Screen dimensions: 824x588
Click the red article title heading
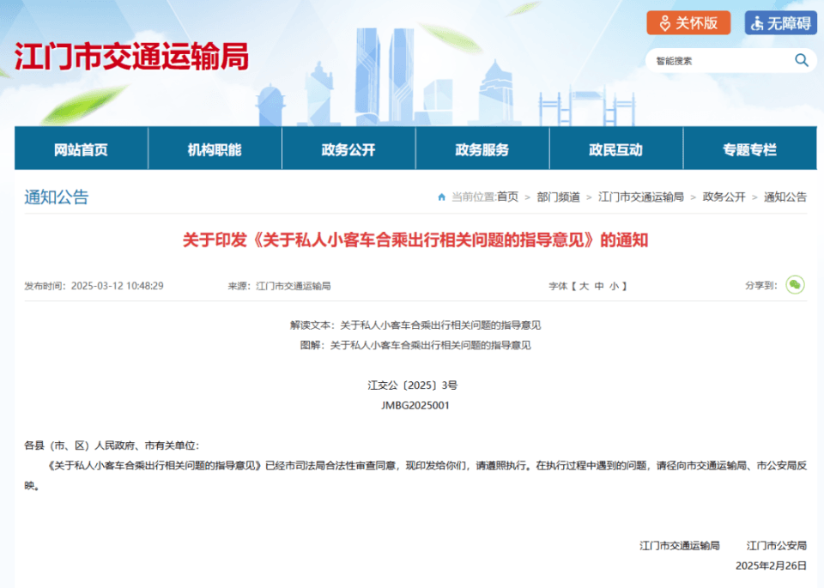tap(415, 240)
